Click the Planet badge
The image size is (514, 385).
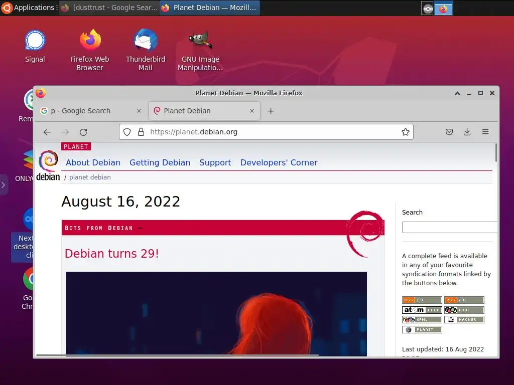422,330
